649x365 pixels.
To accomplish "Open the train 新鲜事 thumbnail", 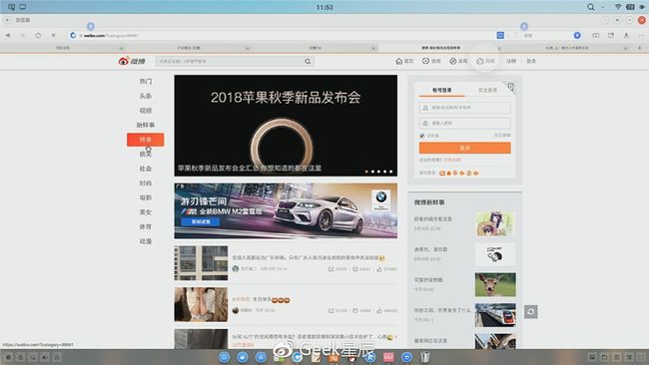I will (495, 315).
